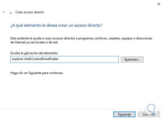Click the "Haga clic en Siguiente" instruction text
The image size is (163, 120).
click(x=37, y=73)
